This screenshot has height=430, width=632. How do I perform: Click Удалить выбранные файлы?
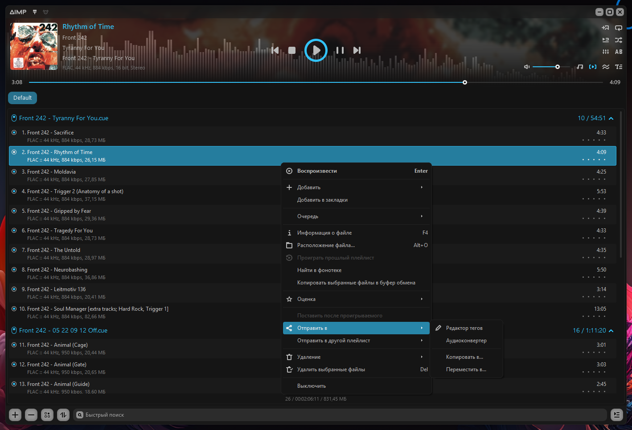point(357,369)
